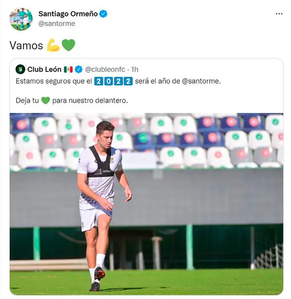291x299 pixels.
Task: Click the Club León crest avatar
Action: 20,69
